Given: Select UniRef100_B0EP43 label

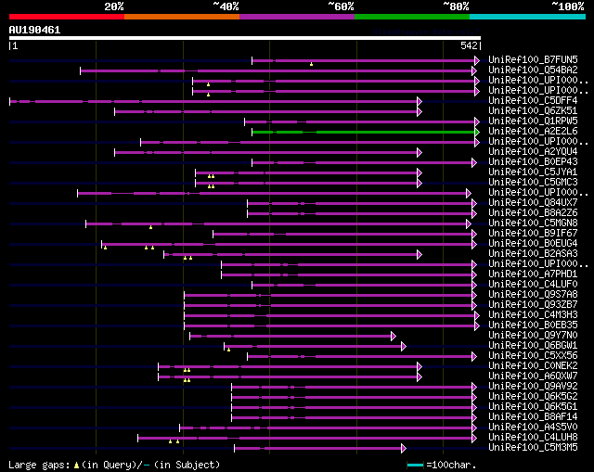Looking at the screenshot, I should pos(533,162).
